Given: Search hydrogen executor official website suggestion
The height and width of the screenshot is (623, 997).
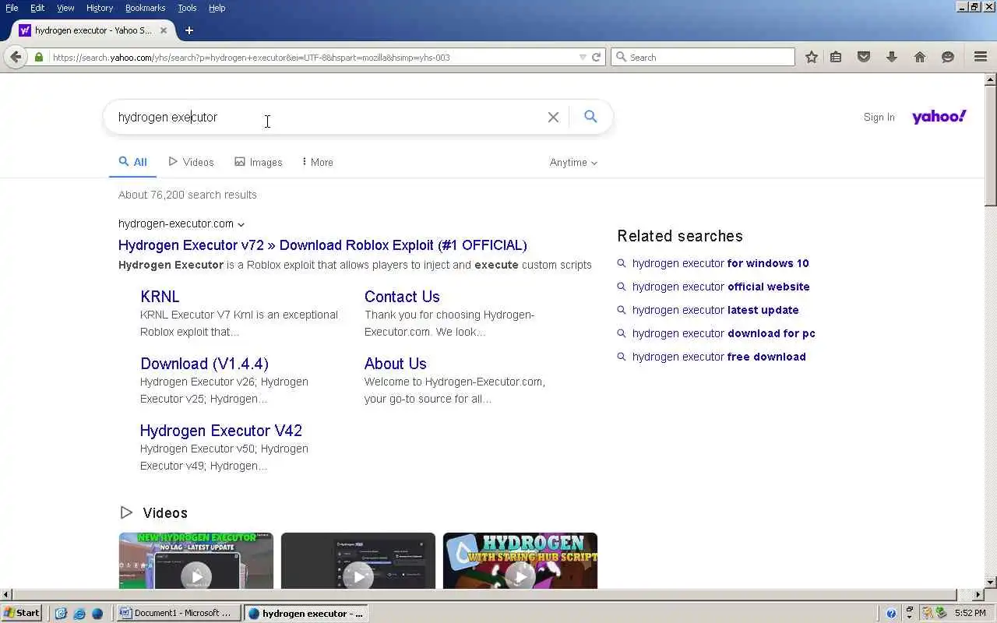Looking at the screenshot, I should [720, 287].
